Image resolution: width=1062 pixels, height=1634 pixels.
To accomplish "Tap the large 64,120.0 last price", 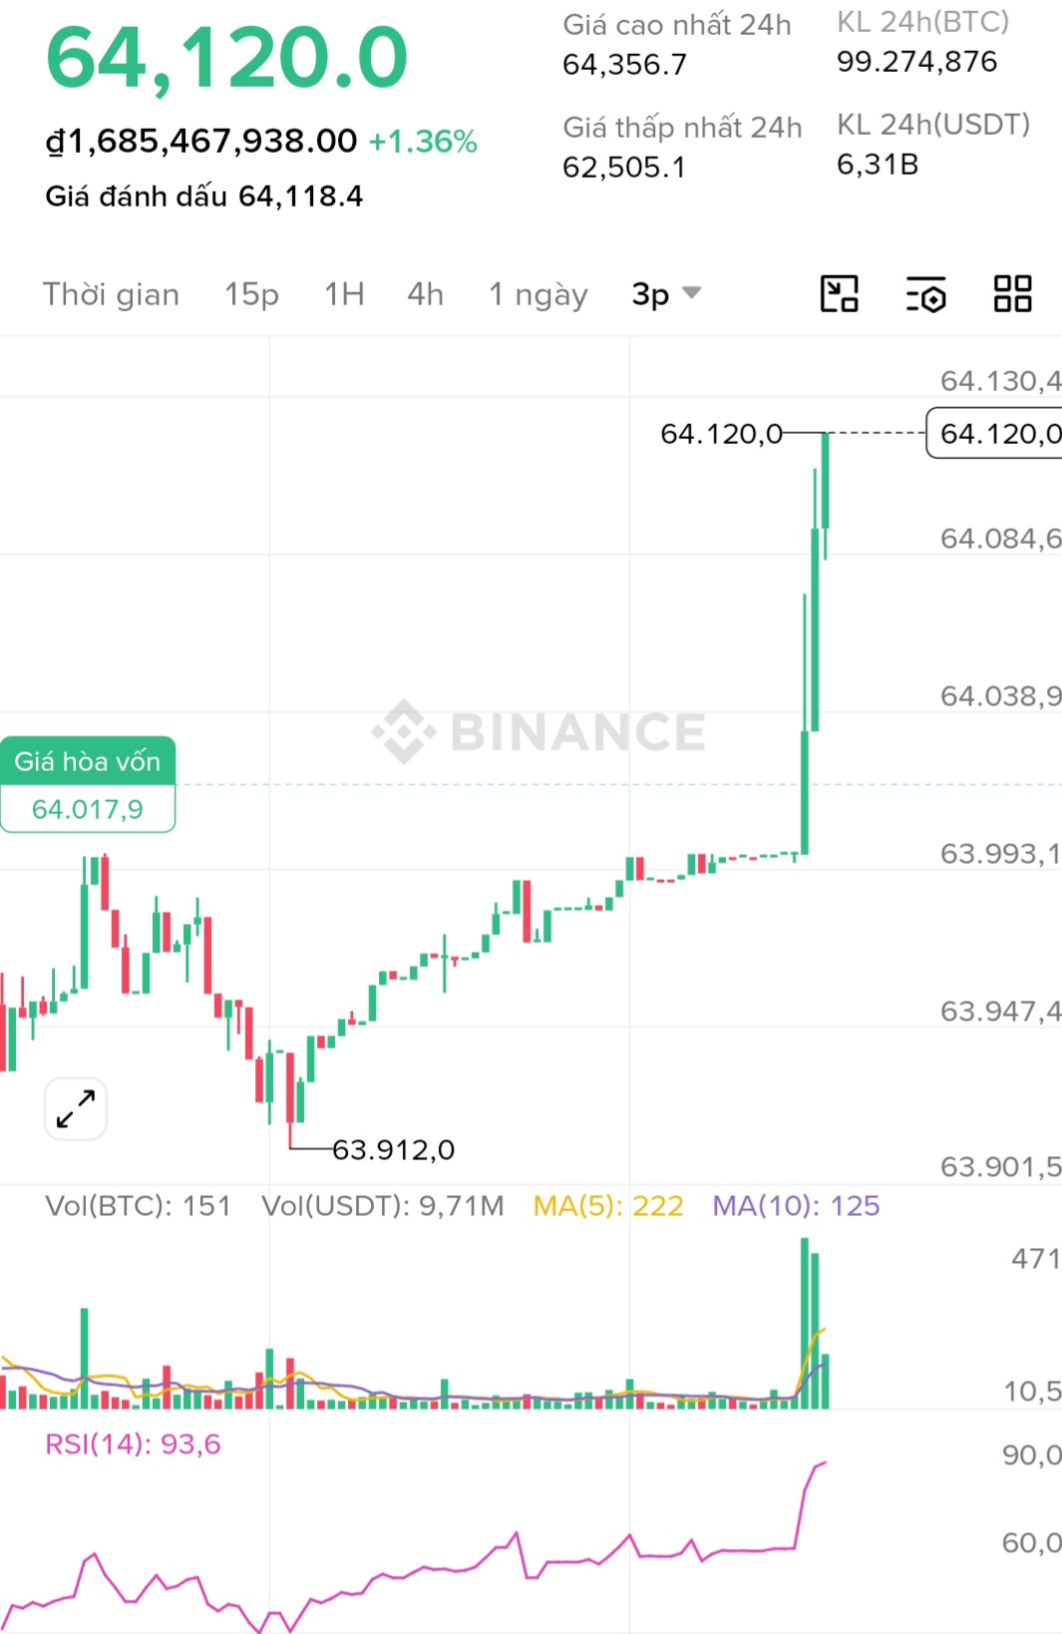I will 227,58.
